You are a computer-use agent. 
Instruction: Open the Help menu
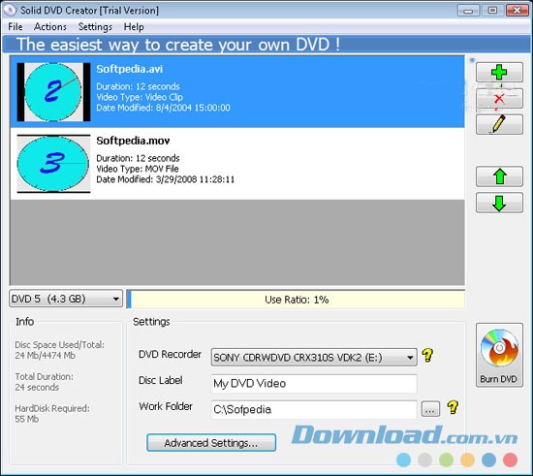134,26
